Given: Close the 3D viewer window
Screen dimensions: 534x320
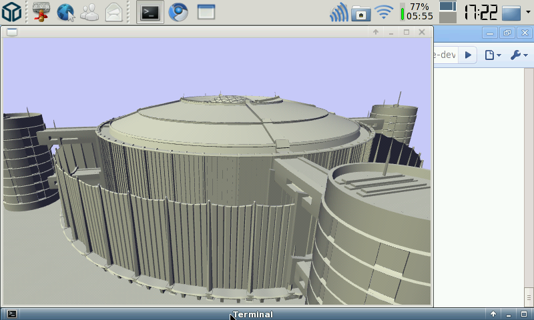Looking at the screenshot, I should point(422,32).
